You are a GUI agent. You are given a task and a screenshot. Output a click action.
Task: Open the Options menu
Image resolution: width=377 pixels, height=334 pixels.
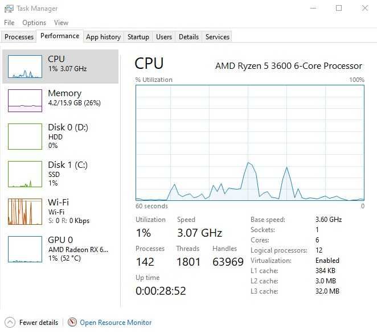point(34,23)
